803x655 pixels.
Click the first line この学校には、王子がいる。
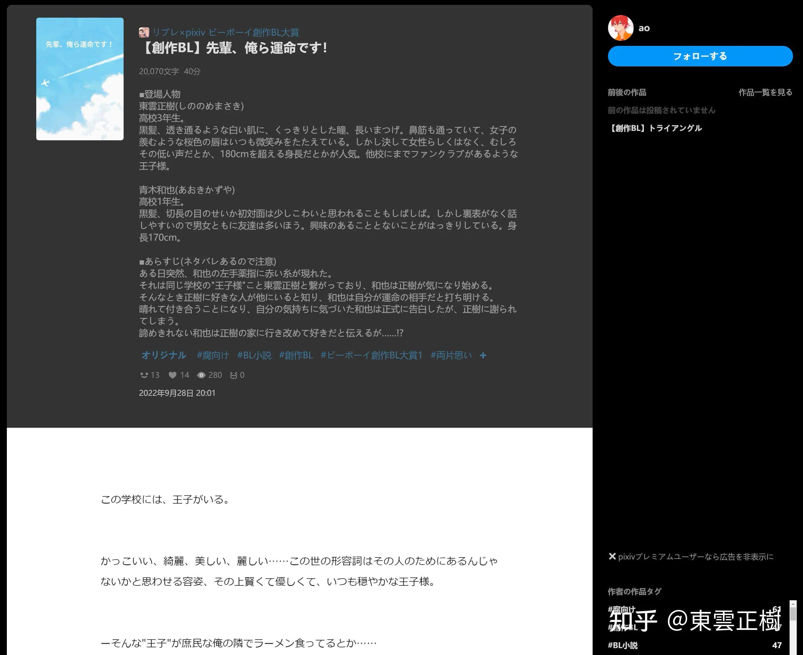pos(165,500)
